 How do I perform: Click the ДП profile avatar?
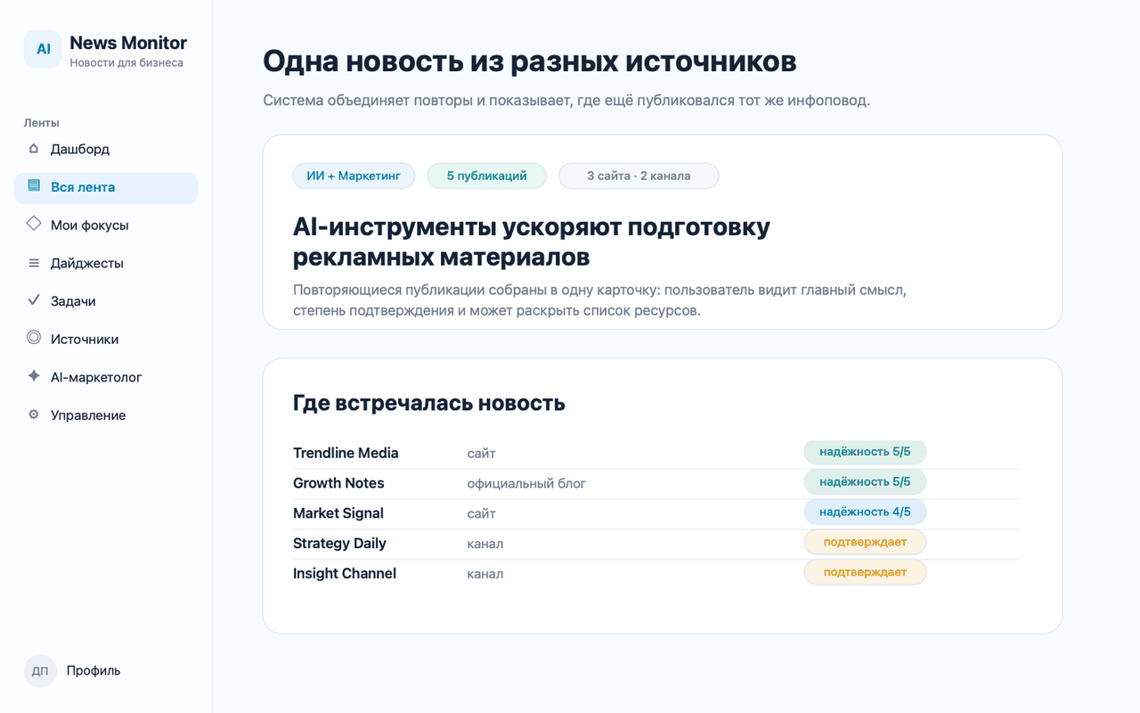[x=40, y=671]
